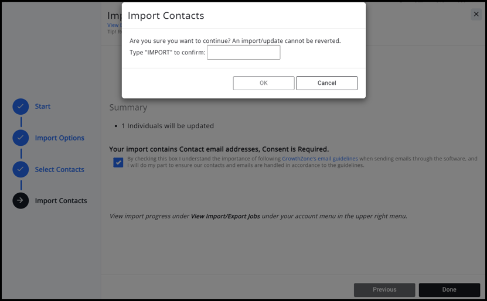Viewport: 487px width, 301px height.
Task: Click the partially hidden View link
Action: [x=114, y=25]
